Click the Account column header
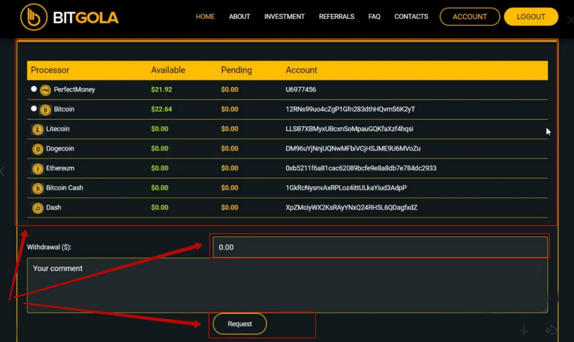Viewport: 574px width, 342px height. pos(302,70)
